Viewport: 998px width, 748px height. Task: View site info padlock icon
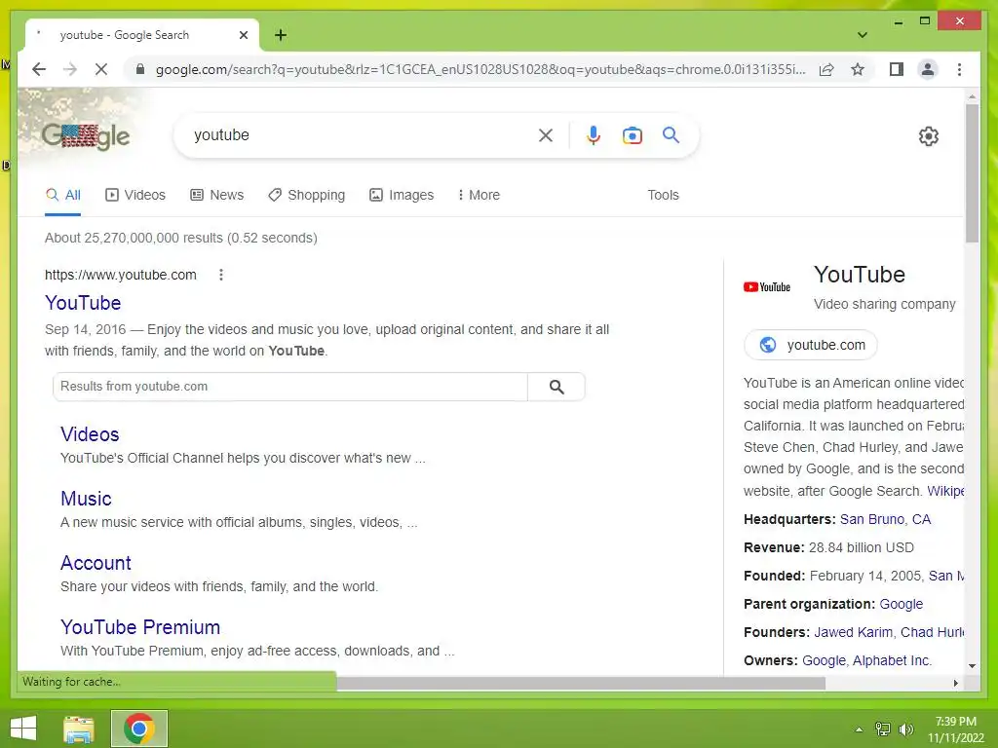click(140, 69)
